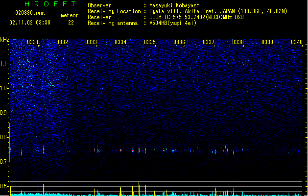The height and width of the screenshot is (196, 308).
Task: Click the name Masayuki Kobayashi
Action: pos(176,5)
